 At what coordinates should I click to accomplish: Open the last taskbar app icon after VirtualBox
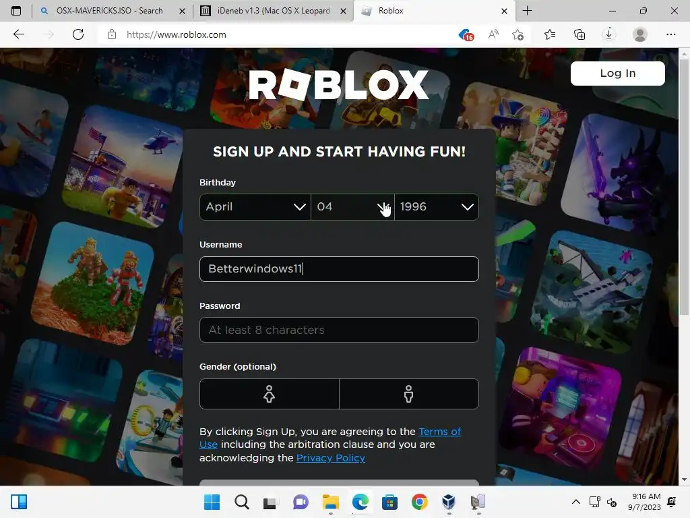[478, 502]
